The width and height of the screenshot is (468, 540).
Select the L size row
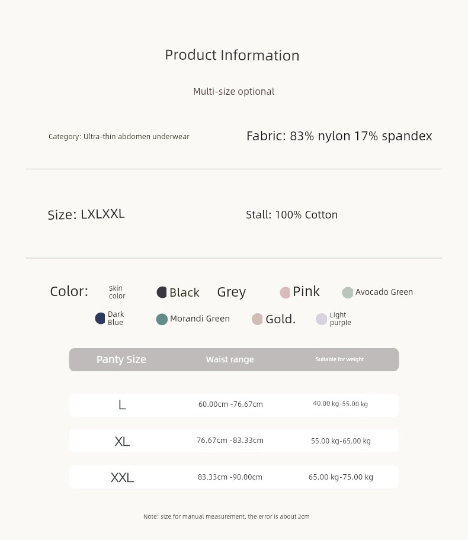coord(233,405)
